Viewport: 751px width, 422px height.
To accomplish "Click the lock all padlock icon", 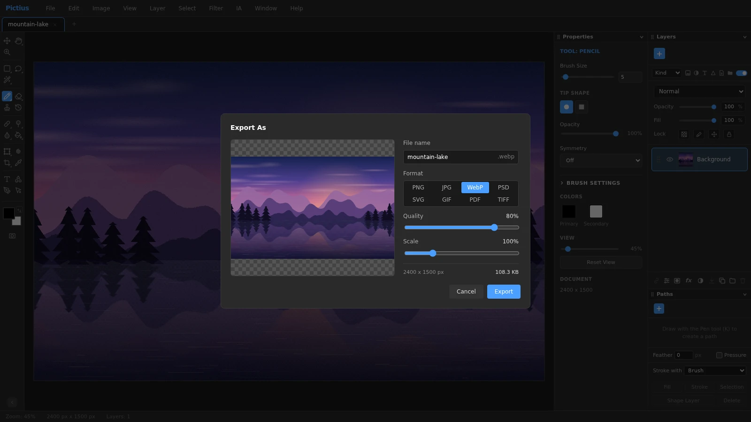I will click(x=729, y=134).
